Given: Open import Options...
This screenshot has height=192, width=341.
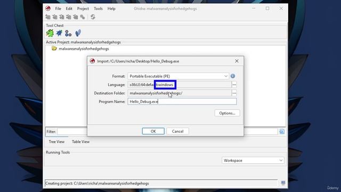Looking at the screenshot, I should pos(227,113).
